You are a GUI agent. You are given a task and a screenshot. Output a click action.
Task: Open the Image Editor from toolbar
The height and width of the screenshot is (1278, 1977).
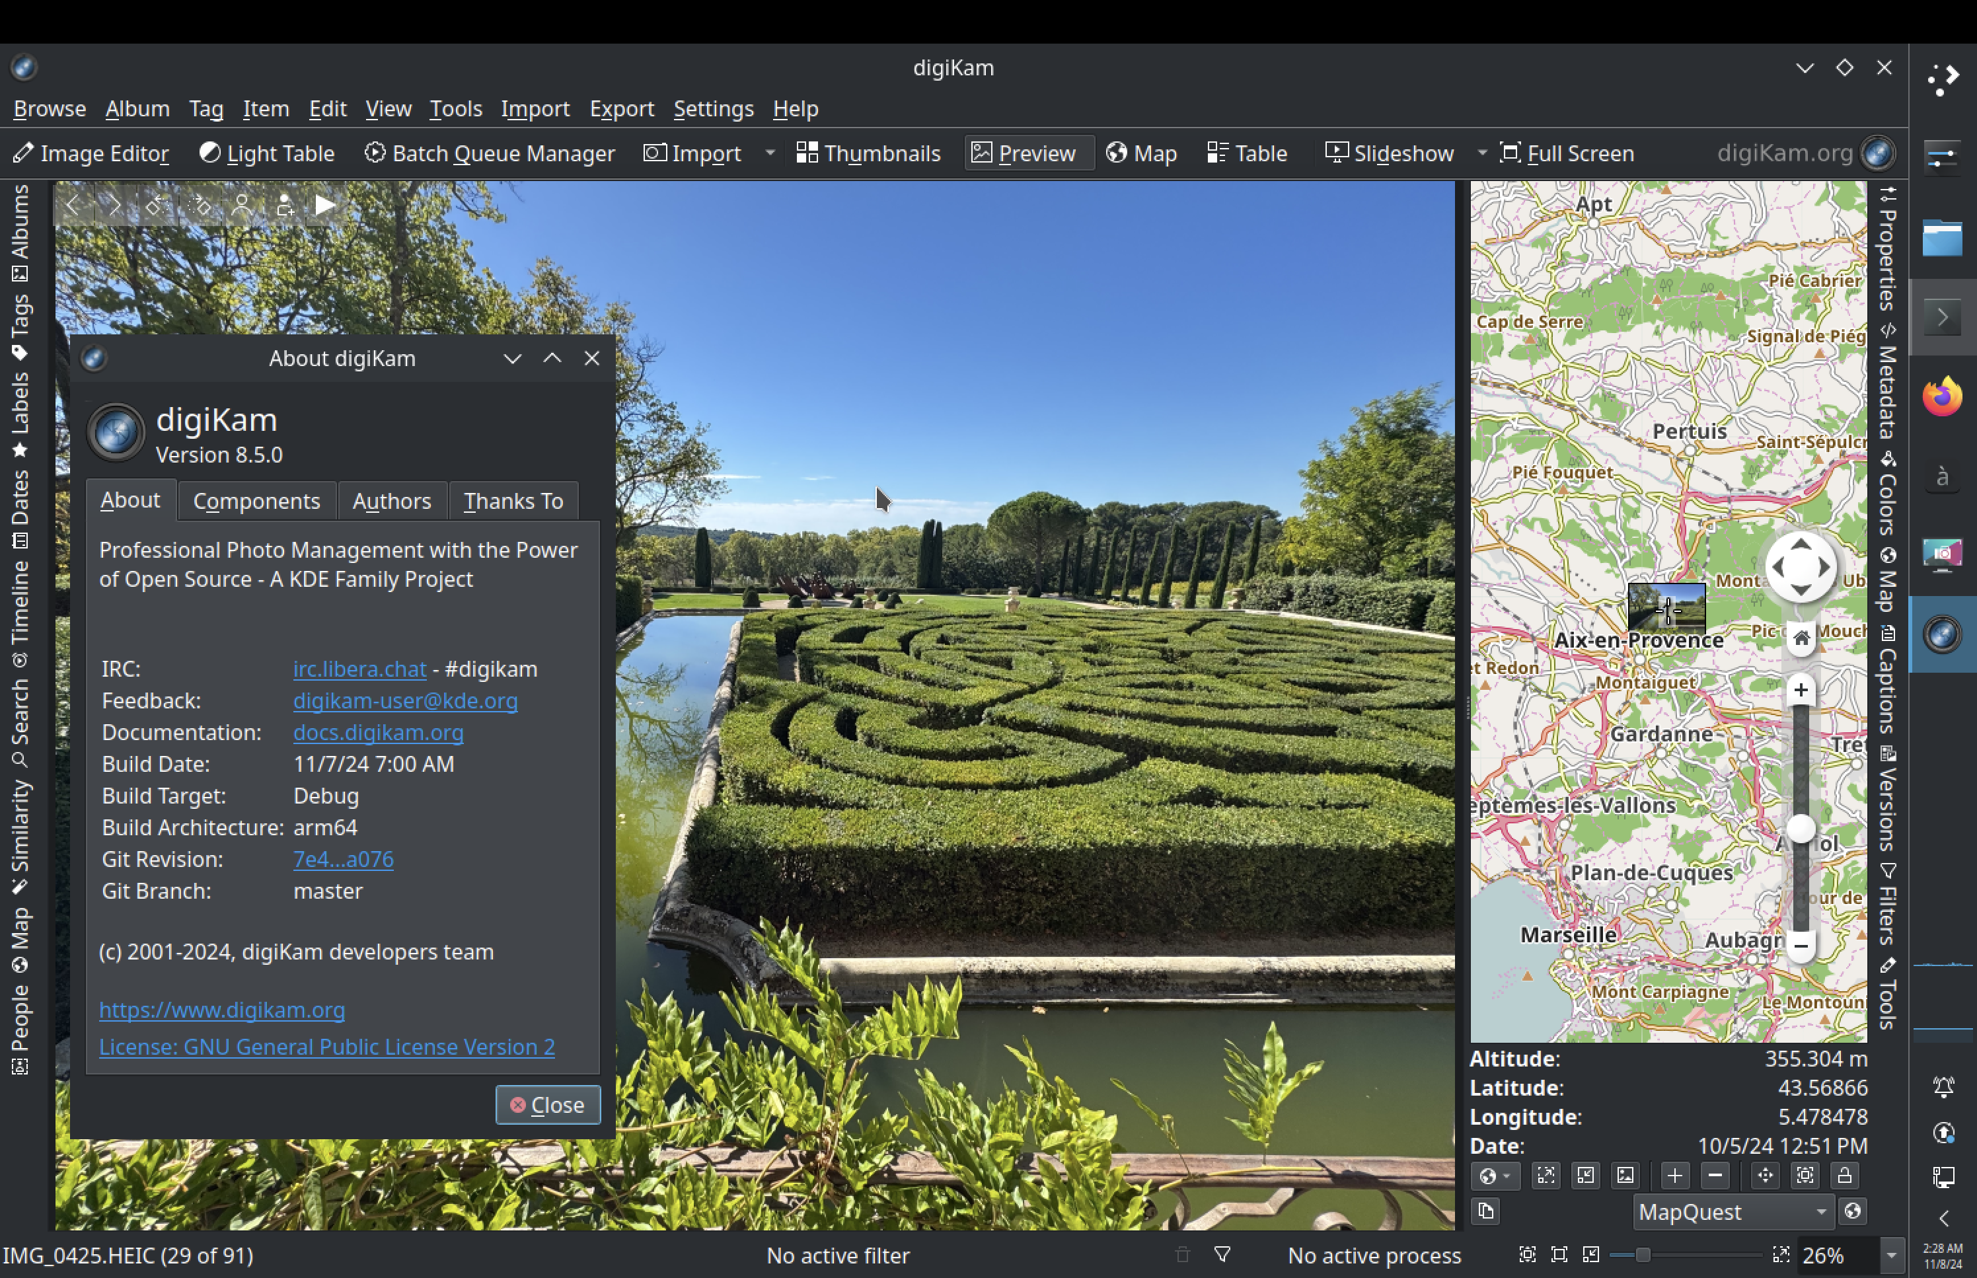coord(91,153)
